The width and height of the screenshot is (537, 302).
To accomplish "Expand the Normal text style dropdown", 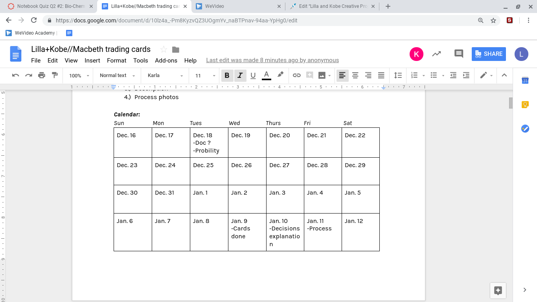I will tap(117, 75).
